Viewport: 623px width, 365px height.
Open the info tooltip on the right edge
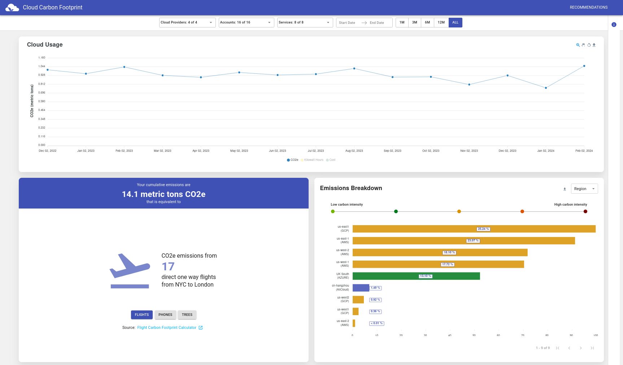click(x=614, y=25)
